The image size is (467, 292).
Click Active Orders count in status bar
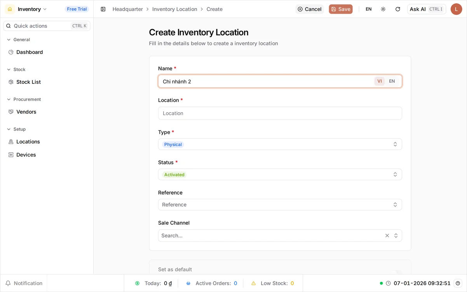[235, 283]
